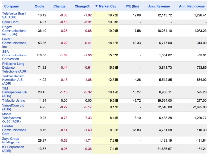Open the Sprint Corp company link

coord(10,22)
